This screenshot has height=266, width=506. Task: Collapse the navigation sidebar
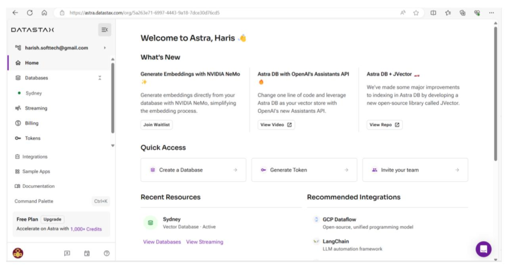[105, 30]
